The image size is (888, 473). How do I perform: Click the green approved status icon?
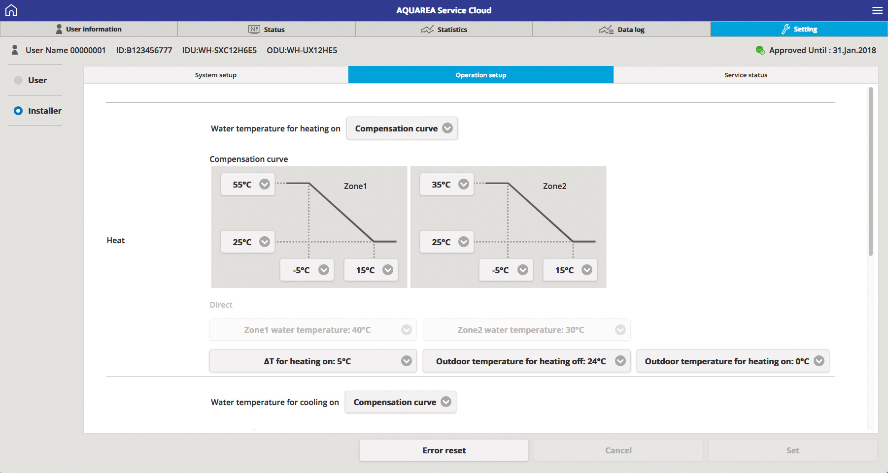click(x=760, y=50)
